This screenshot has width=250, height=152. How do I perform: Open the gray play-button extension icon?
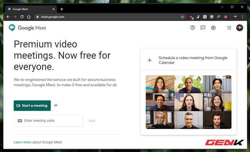(212, 17)
